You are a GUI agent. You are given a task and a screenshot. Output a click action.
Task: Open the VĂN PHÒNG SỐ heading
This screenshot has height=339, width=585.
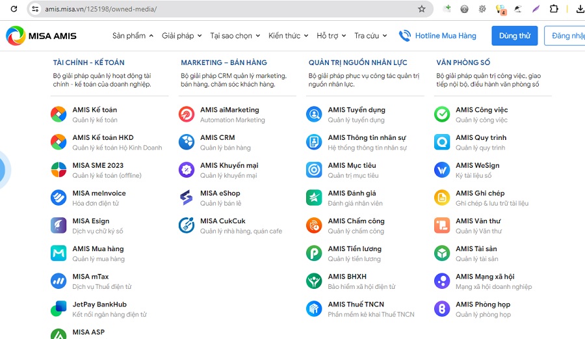pos(463,62)
